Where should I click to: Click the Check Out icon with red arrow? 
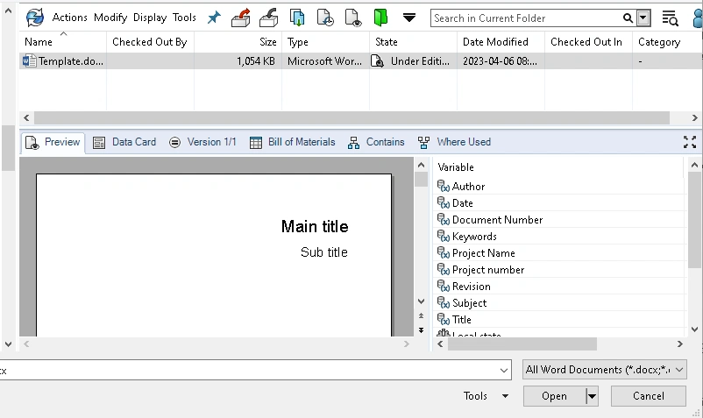[241, 18]
